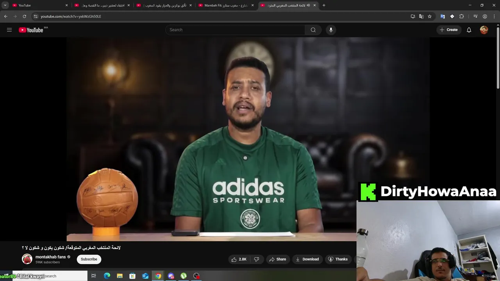Open OBS Studio from taskbar
500x281 pixels.
[196, 276]
